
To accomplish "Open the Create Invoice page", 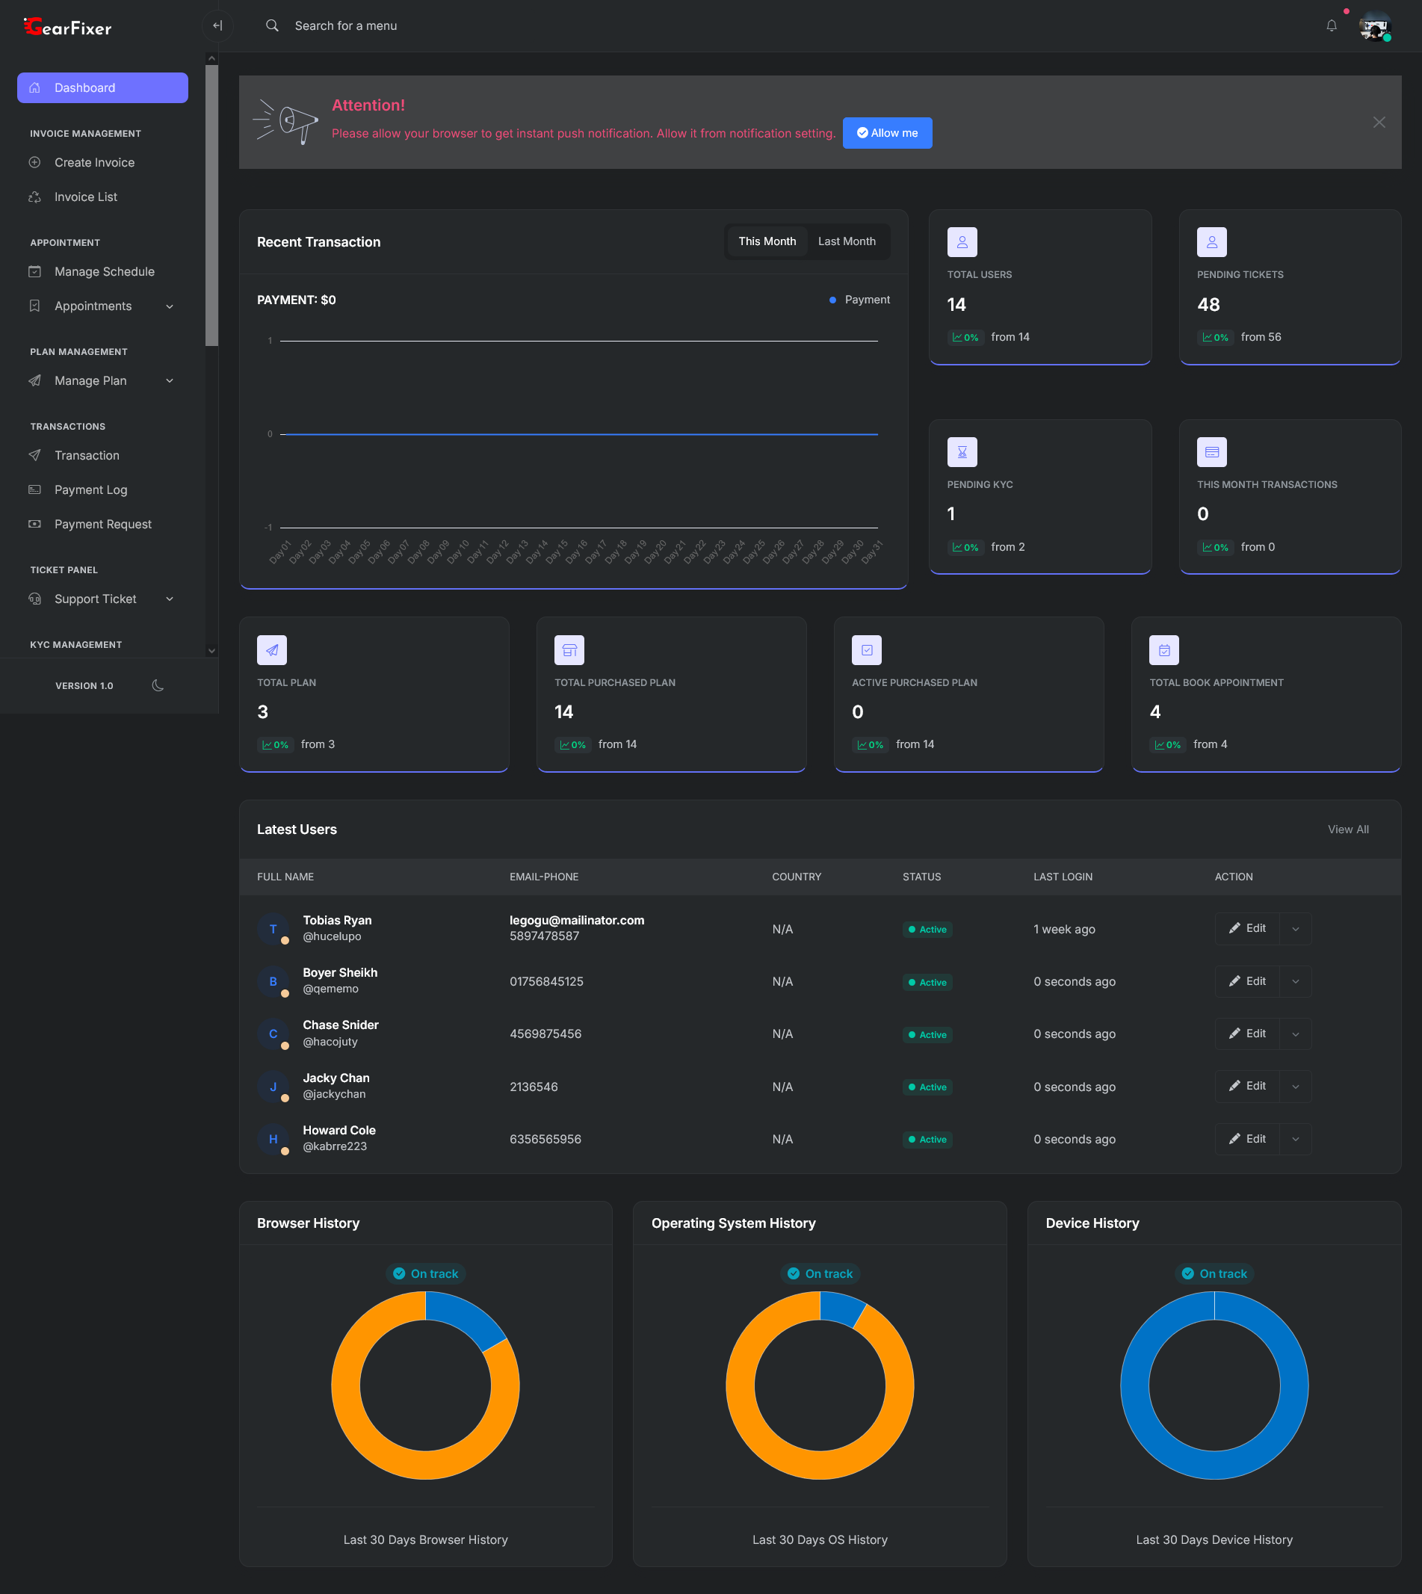I will 102,162.
